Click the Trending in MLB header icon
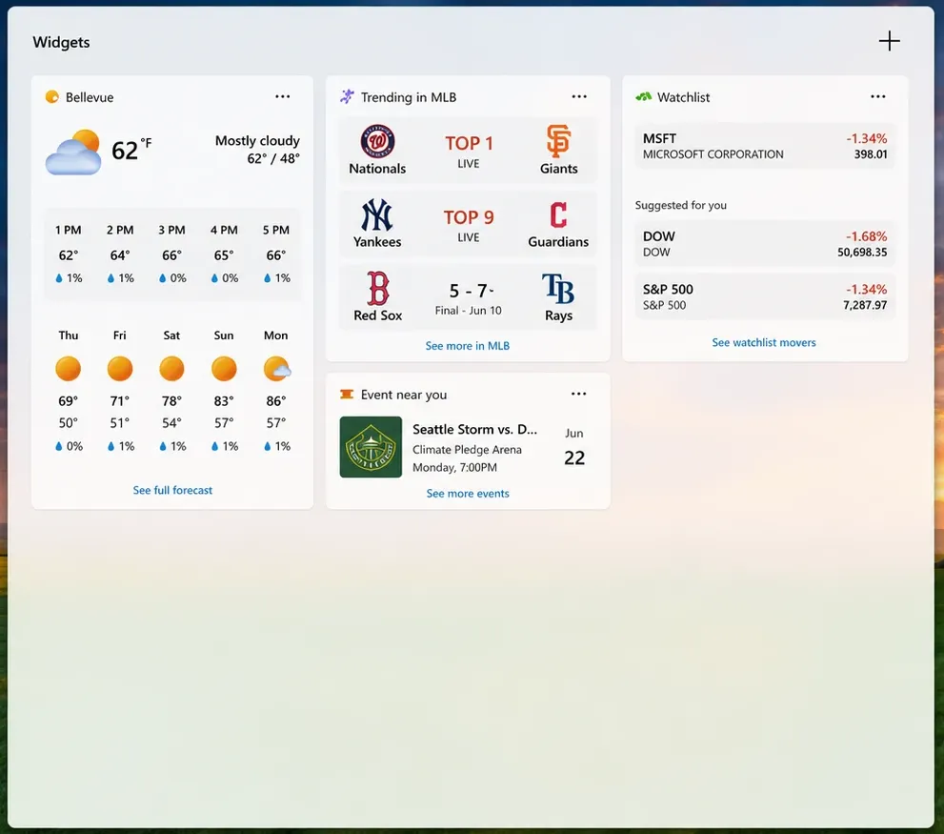The width and height of the screenshot is (944, 834). coord(347,96)
